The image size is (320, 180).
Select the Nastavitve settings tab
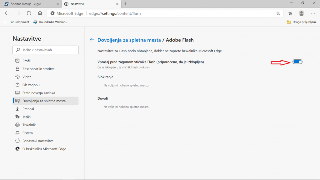click(91, 4)
